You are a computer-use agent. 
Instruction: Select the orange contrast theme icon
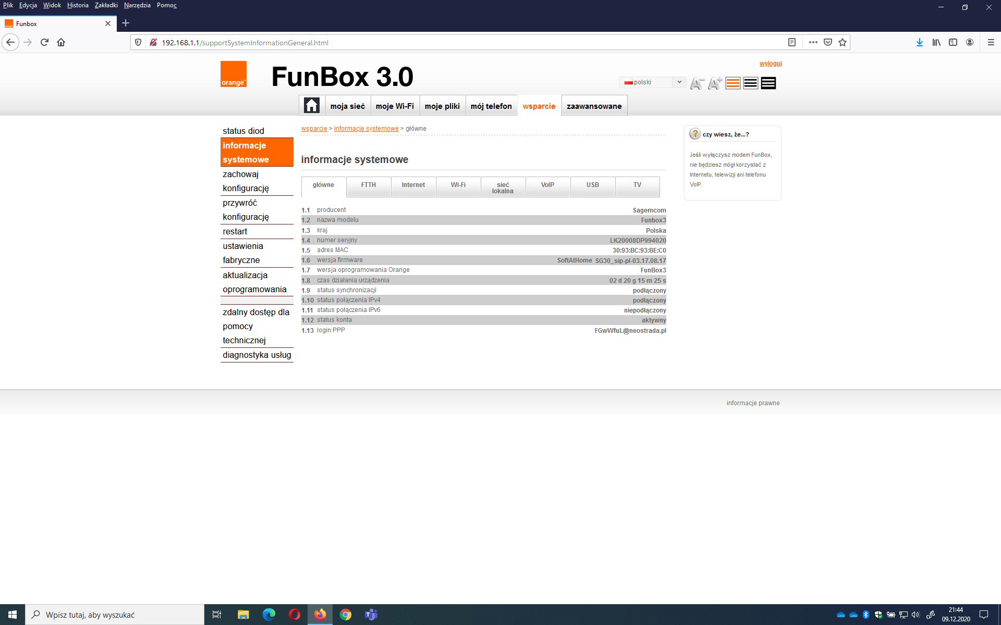(733, 83)
